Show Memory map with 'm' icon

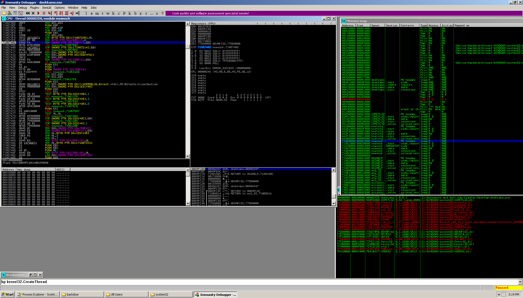point(97,13)
